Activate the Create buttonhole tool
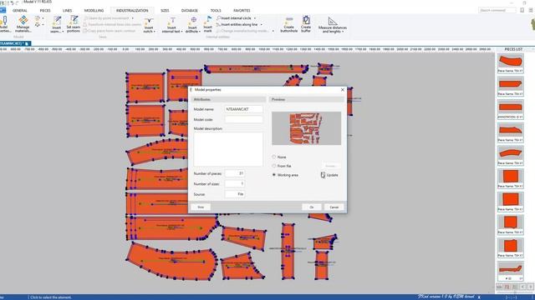The height and width of the screenshot is (300, 535). 288,24
